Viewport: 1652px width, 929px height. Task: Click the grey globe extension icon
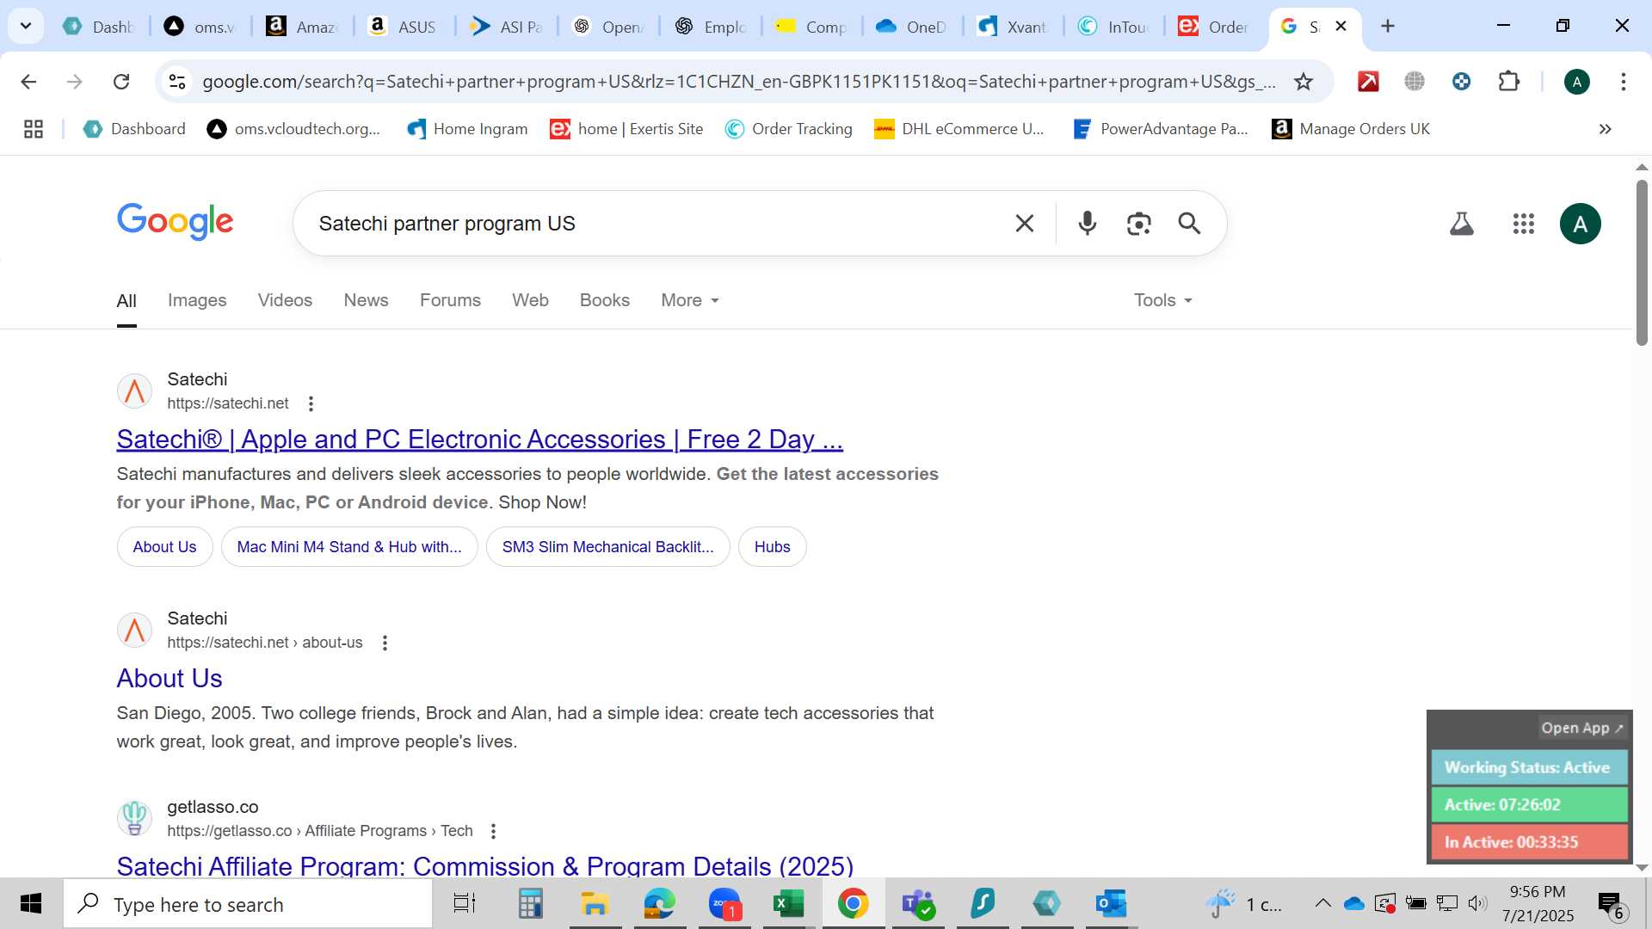coord(1415,82)
